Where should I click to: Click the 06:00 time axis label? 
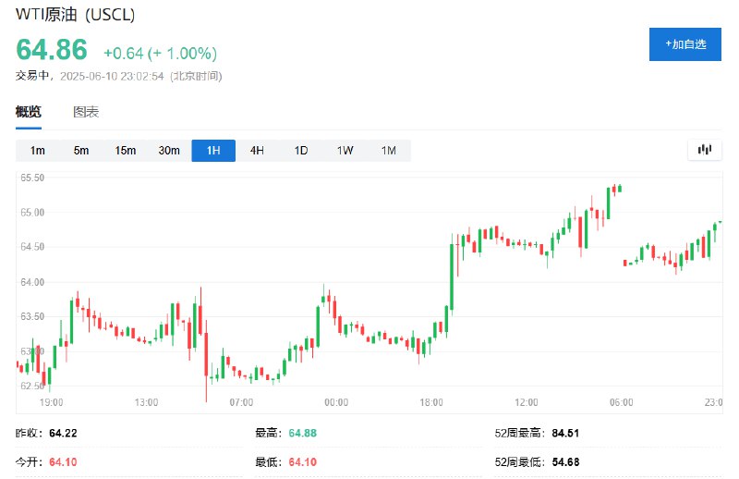(x=621, y=402)
